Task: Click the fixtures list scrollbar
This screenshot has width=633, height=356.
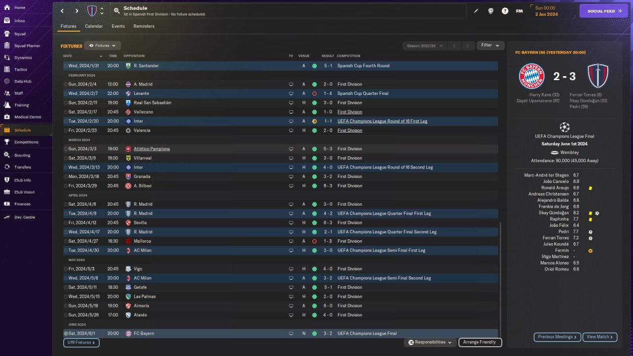Action: (500, 279)
